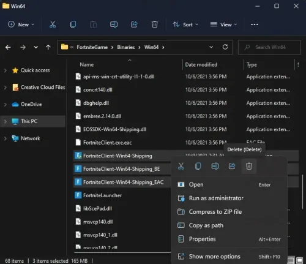Select the FortniteClient-Win64-Shipping file name
306x264 pixels.
[118, 156]
